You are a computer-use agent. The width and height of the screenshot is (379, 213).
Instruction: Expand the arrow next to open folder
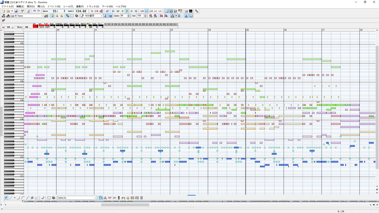coord(12,11)
